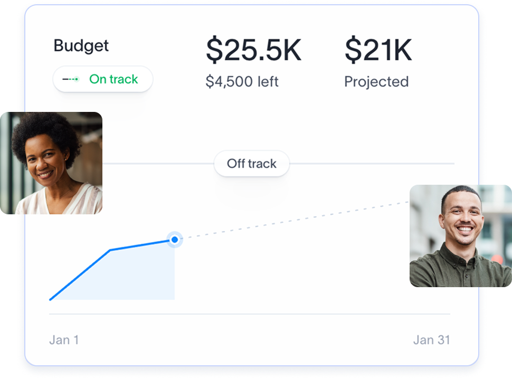The width and height of the screenshot is (512, 379).
Task: Click the Jan 1 axis label
Action: click(x=64, y=339)
